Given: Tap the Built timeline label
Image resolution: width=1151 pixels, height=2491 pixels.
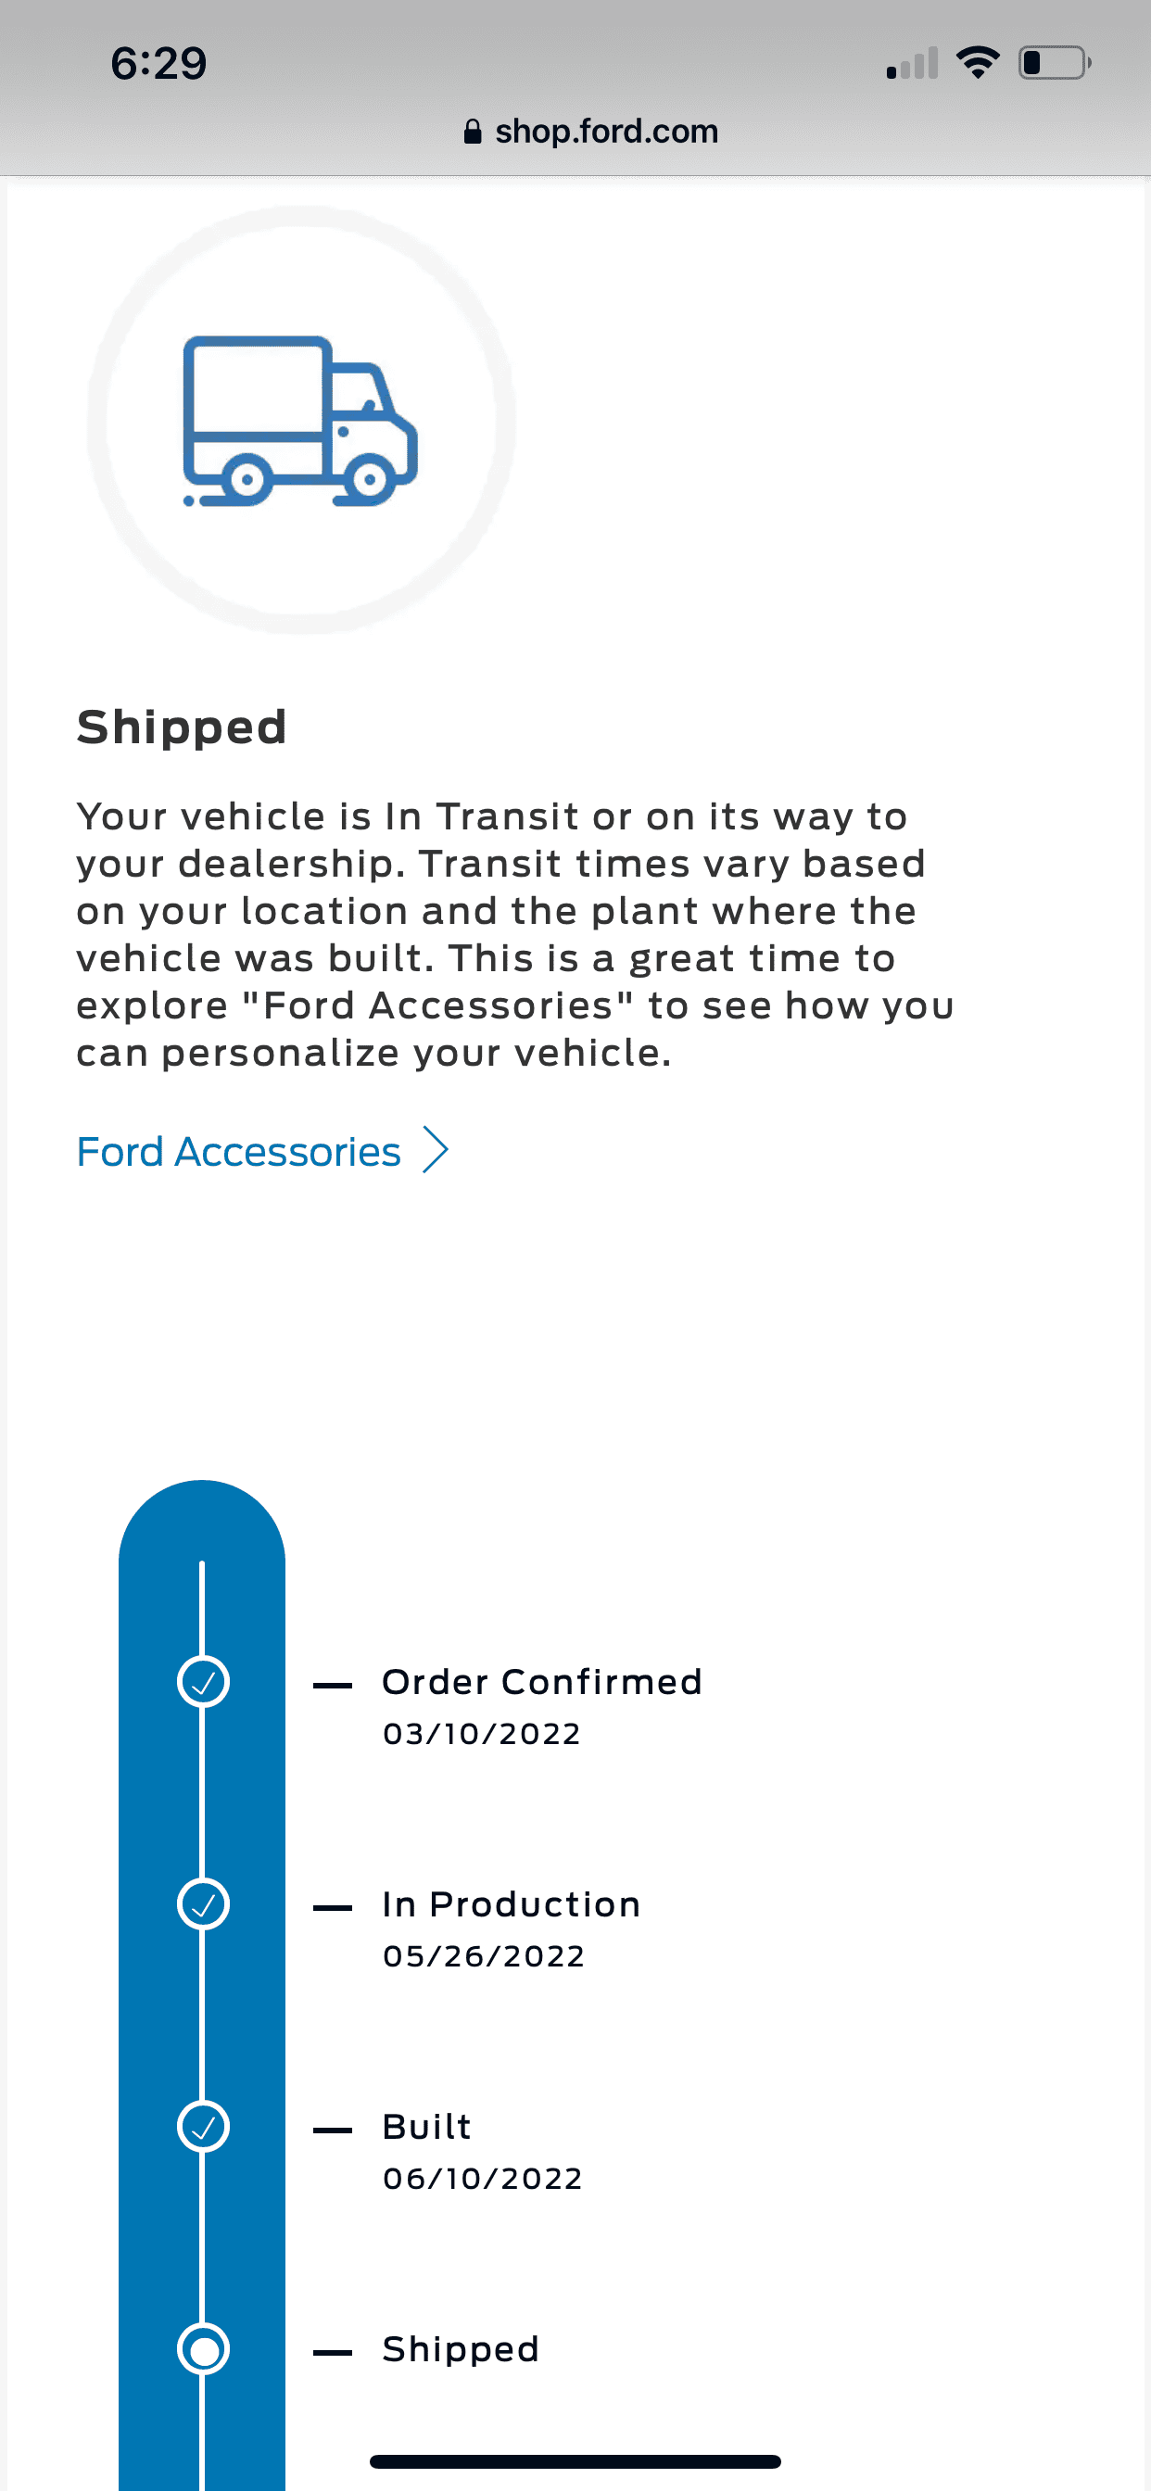Looking at the screenshot, I should pyautogui.click(x=426, y=2127).
